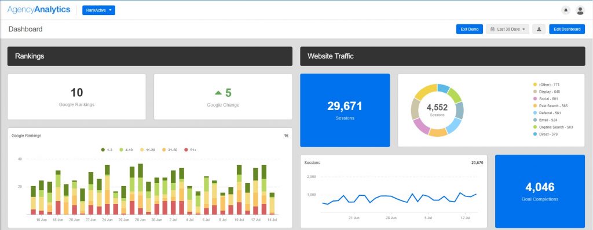The width and height of the screenshot is (593, 230).
Task: Toggle the Paid Search - 565 legend entry
Action: tap(550, 106)
